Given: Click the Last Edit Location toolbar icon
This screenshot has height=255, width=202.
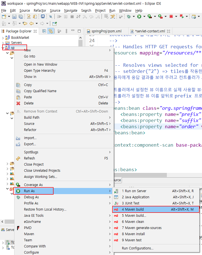Looking at the screenshot, I should (x=25, y=23).
